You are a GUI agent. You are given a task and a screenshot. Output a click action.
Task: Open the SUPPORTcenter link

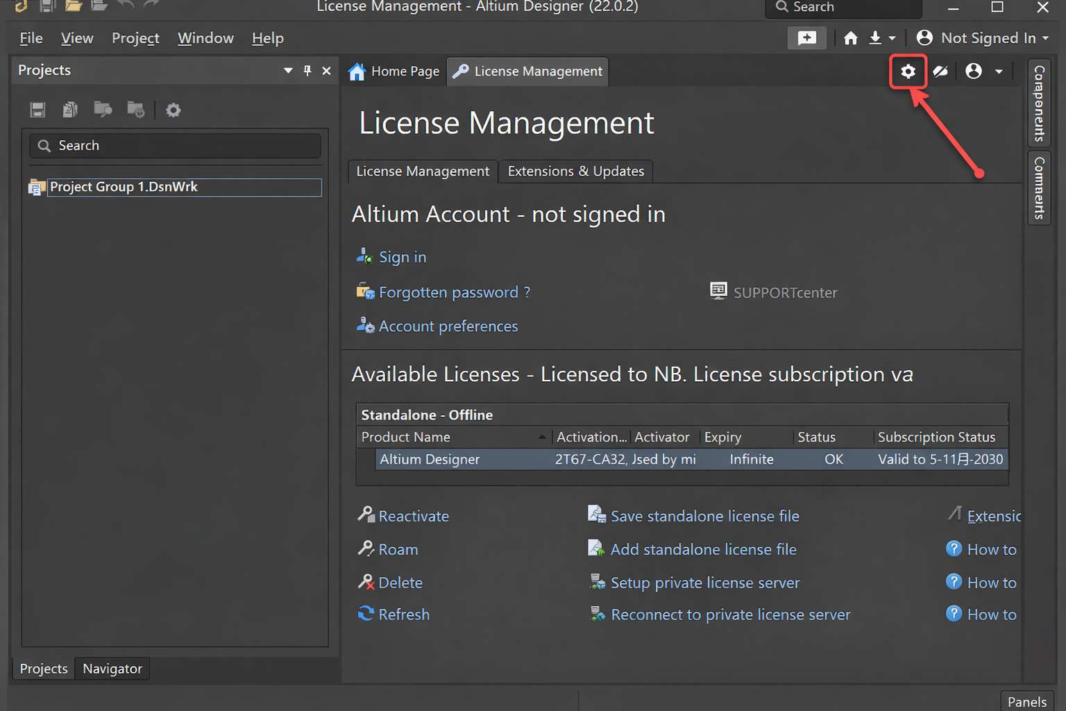pos(785,292)
